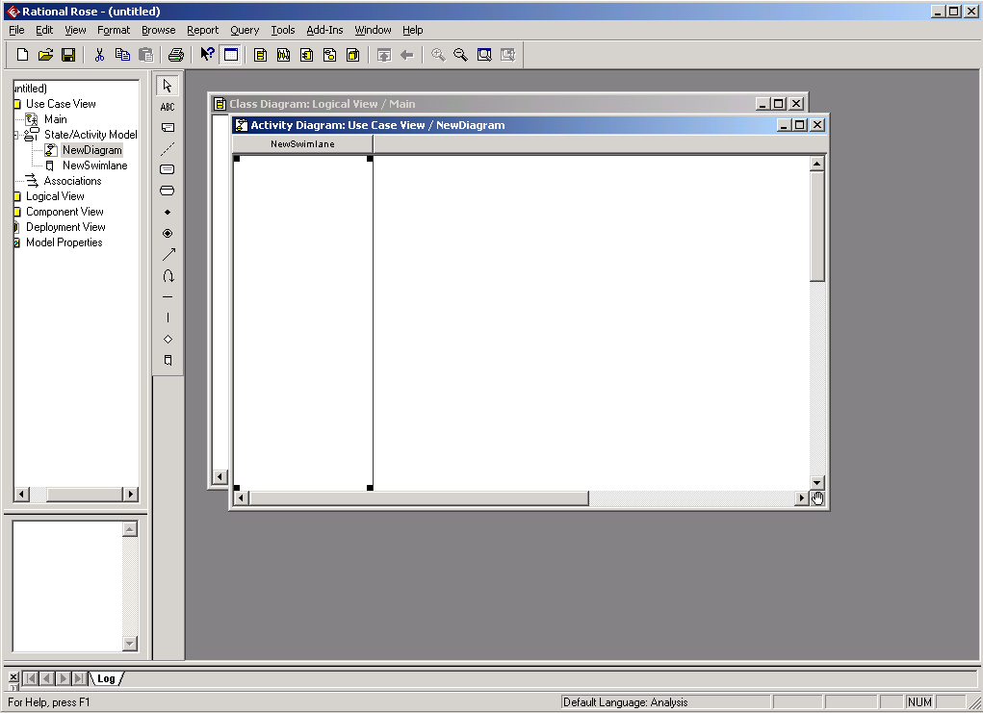Select the Activity tool in toolbox
The width and height of the screenshot is (983, 713).
tap(168, 191)
